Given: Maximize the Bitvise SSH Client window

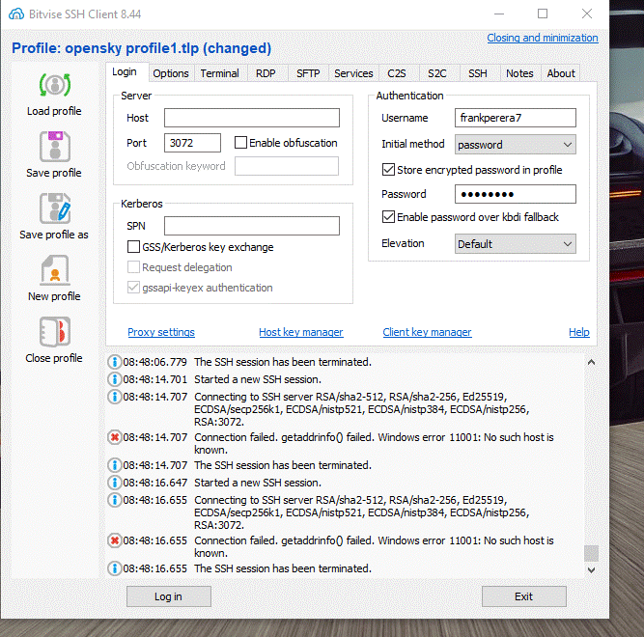Looking at the screenshot, I should [x=543, y=14].
